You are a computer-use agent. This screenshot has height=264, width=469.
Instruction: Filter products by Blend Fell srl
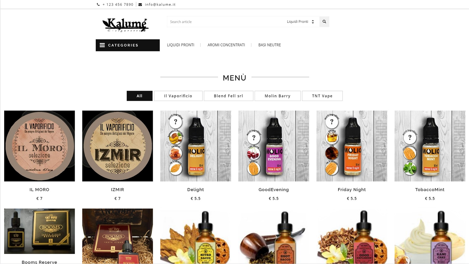coord(228,96)
